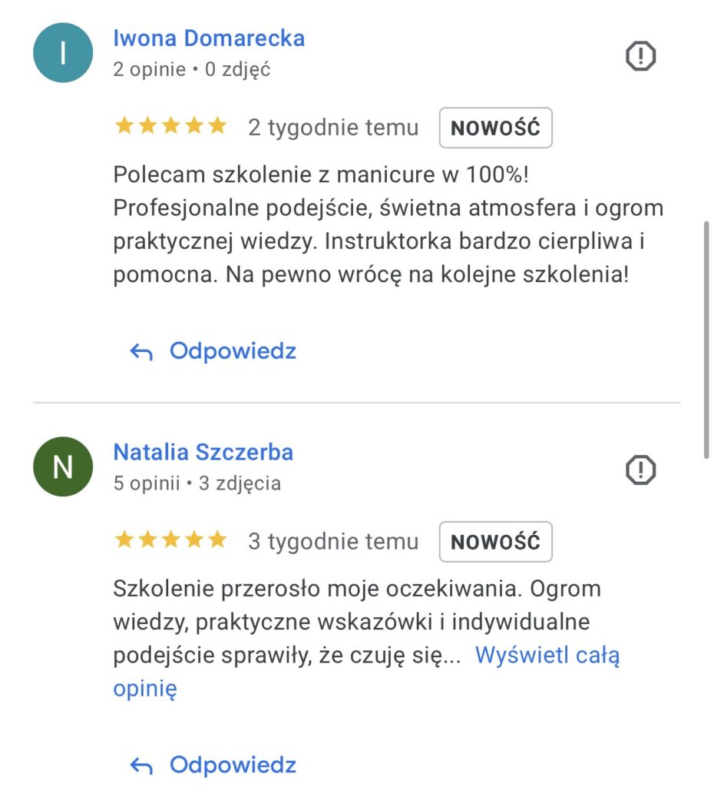The width and height of the screenshot is (714, 787).
Task: Click "2 opinie • 0 zdjęć" under Iwona's name
Action: click(x=192, y=70)
